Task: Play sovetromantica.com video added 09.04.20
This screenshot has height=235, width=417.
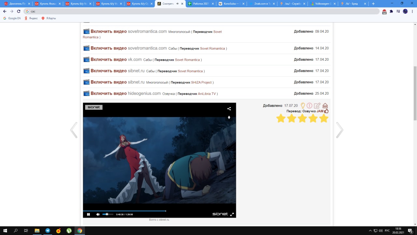Action: (108, 31)
